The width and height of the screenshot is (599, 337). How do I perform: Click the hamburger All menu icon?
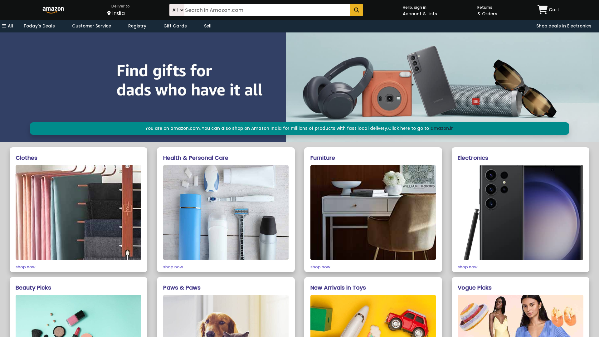(x=4, y=26)
